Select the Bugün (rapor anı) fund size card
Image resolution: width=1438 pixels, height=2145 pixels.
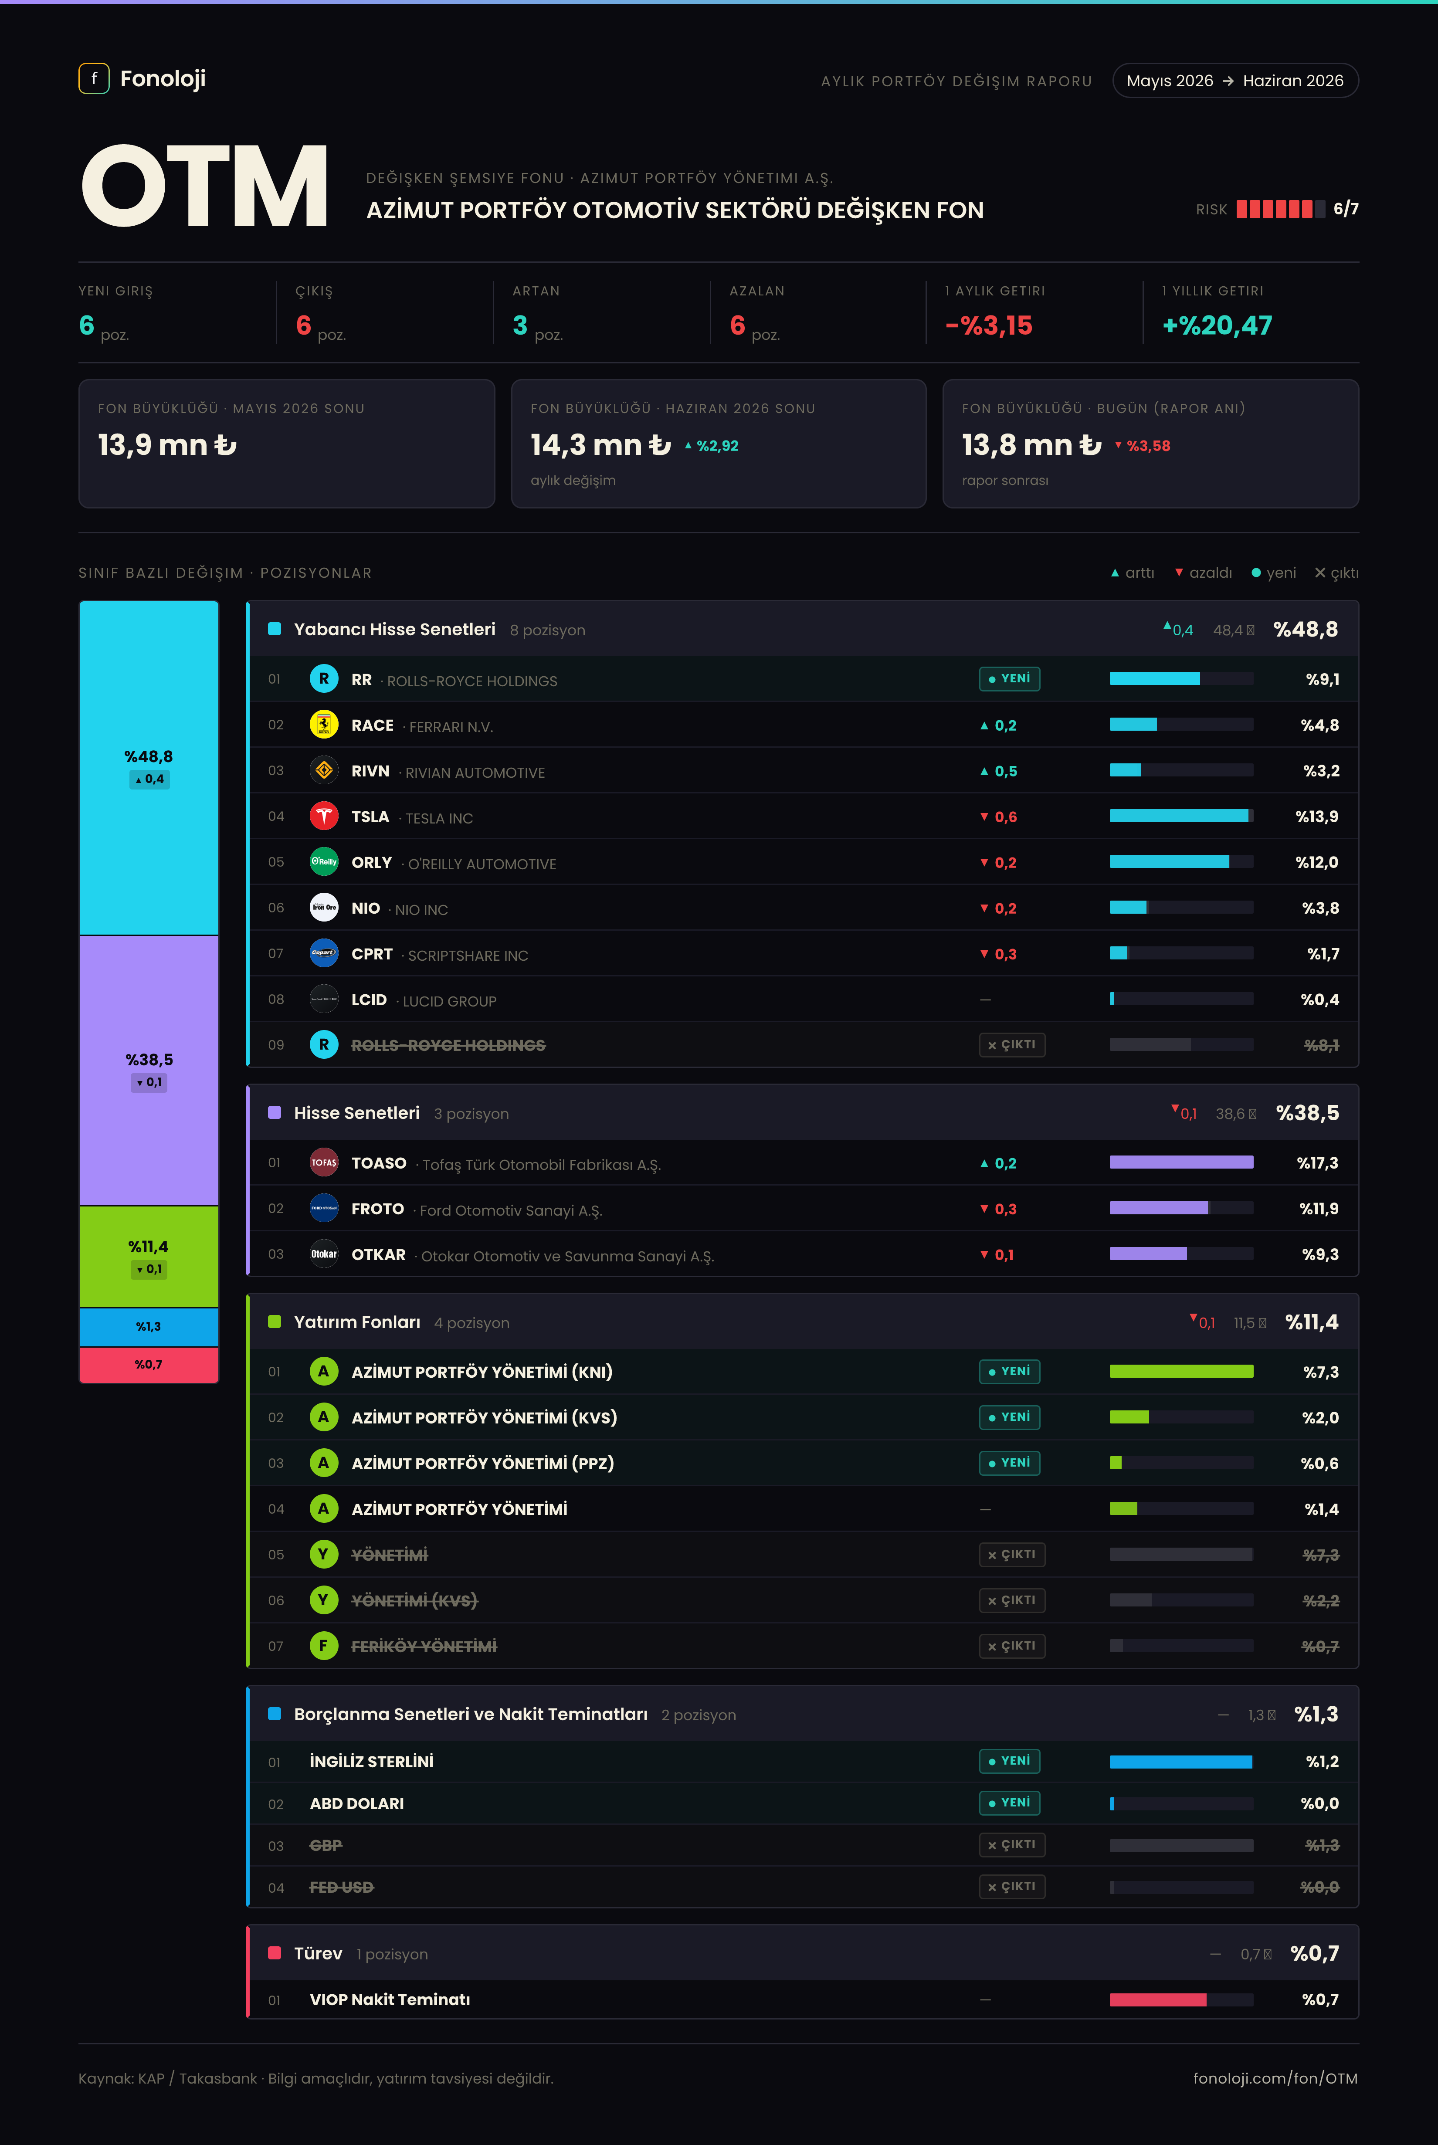[x=1151, y=444]
